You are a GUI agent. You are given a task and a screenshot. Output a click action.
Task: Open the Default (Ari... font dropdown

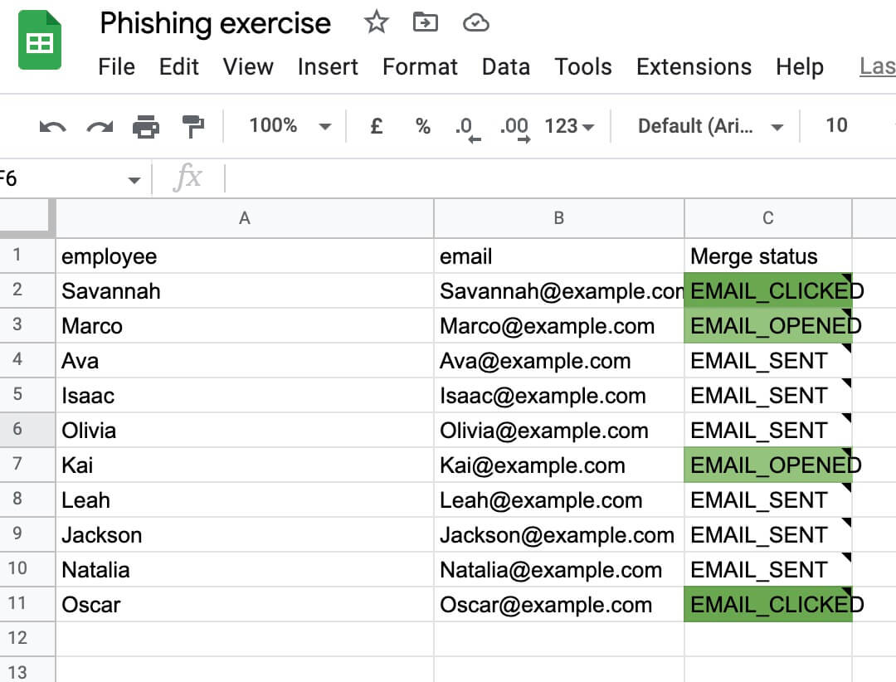click(710, 126)
